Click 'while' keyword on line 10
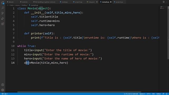The width and height of the screenshot is (169, 95). pyautogui.click(x=22, y=46)
